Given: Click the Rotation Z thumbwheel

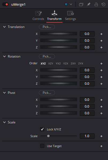Looking at the screenshot, I should (59, 83).
